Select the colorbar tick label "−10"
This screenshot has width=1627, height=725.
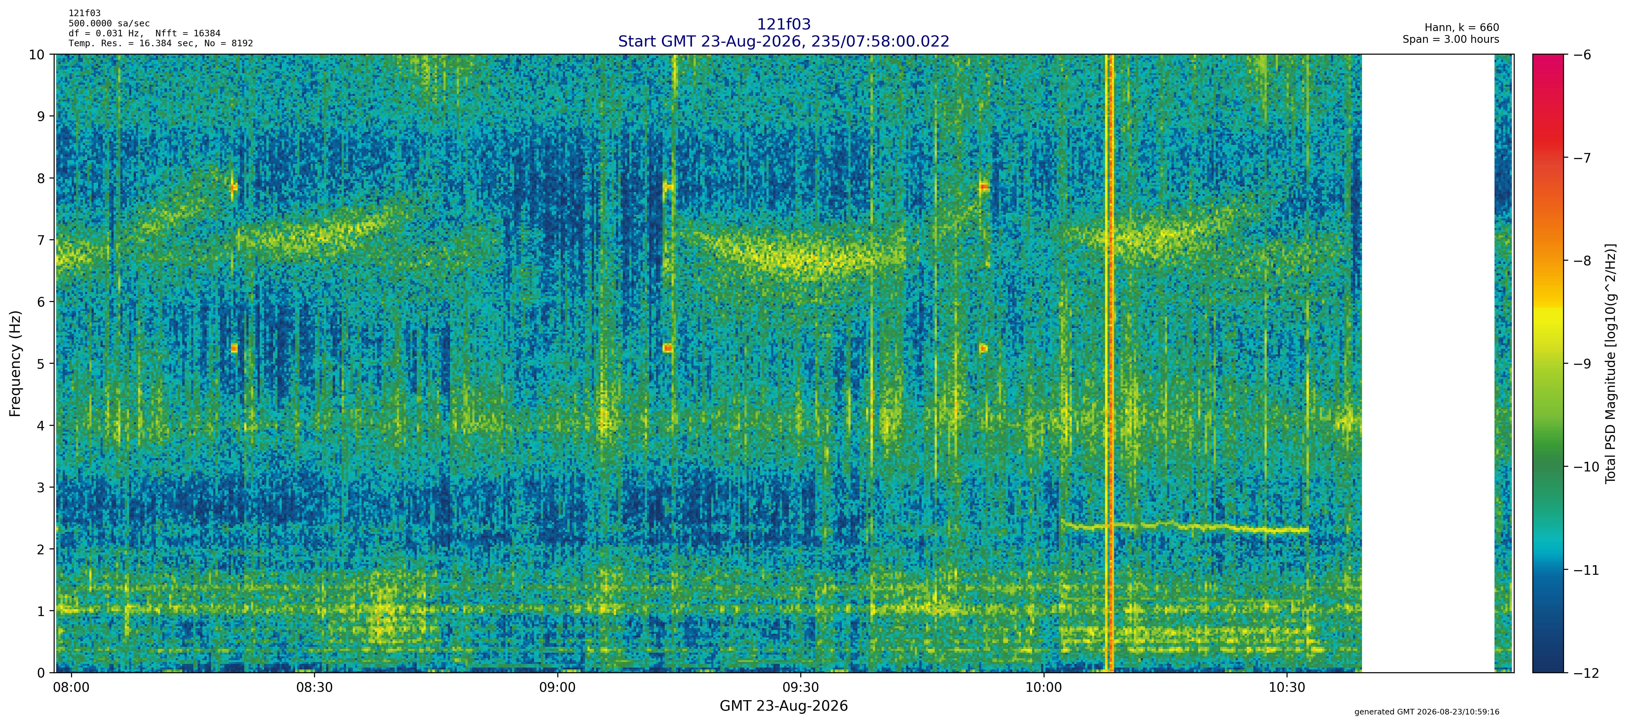click(1585, 467)
